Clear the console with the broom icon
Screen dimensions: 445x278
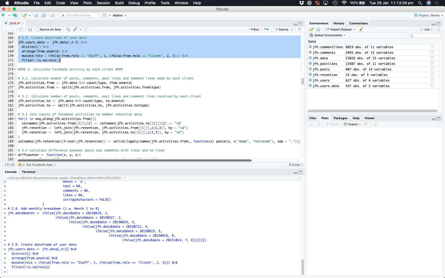coord(300,178)
